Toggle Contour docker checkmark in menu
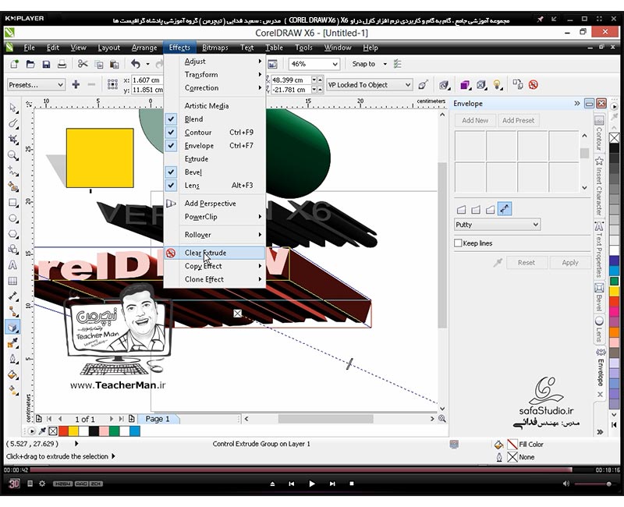This screenshot has width=624, height=507. tap(171, 132)
